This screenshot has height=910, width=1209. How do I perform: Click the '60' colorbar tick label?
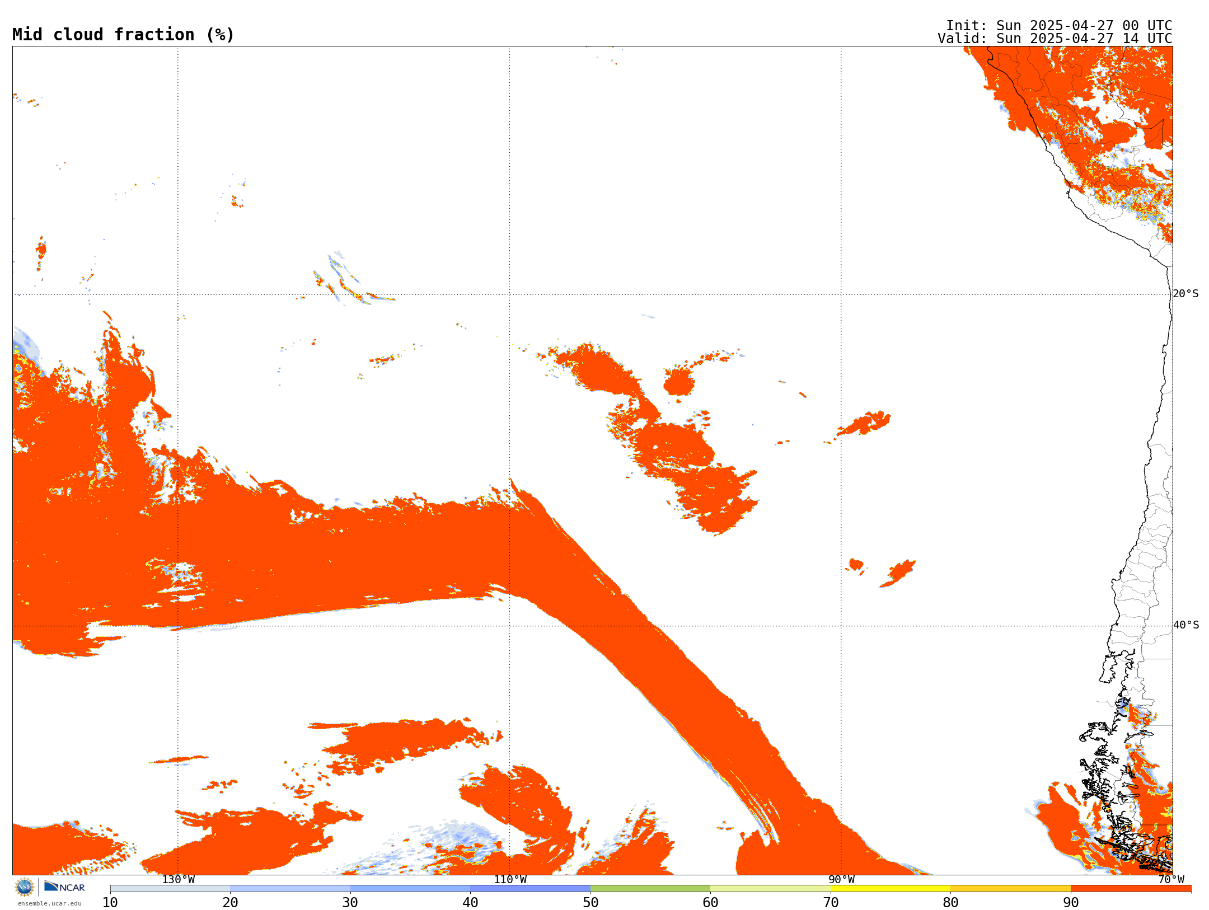pyautogui.click(x=710, y=903)
